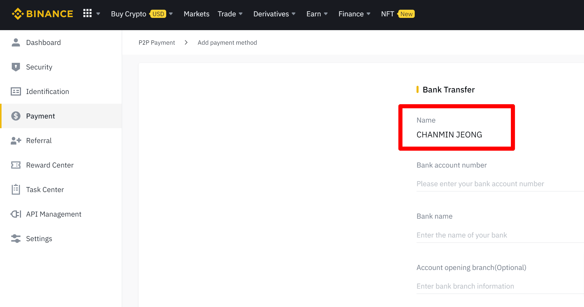Viewport: 584px width, 307px height.
Task: Go back to P2P Payment breadcrumb
Action: [x=157, y=43]
